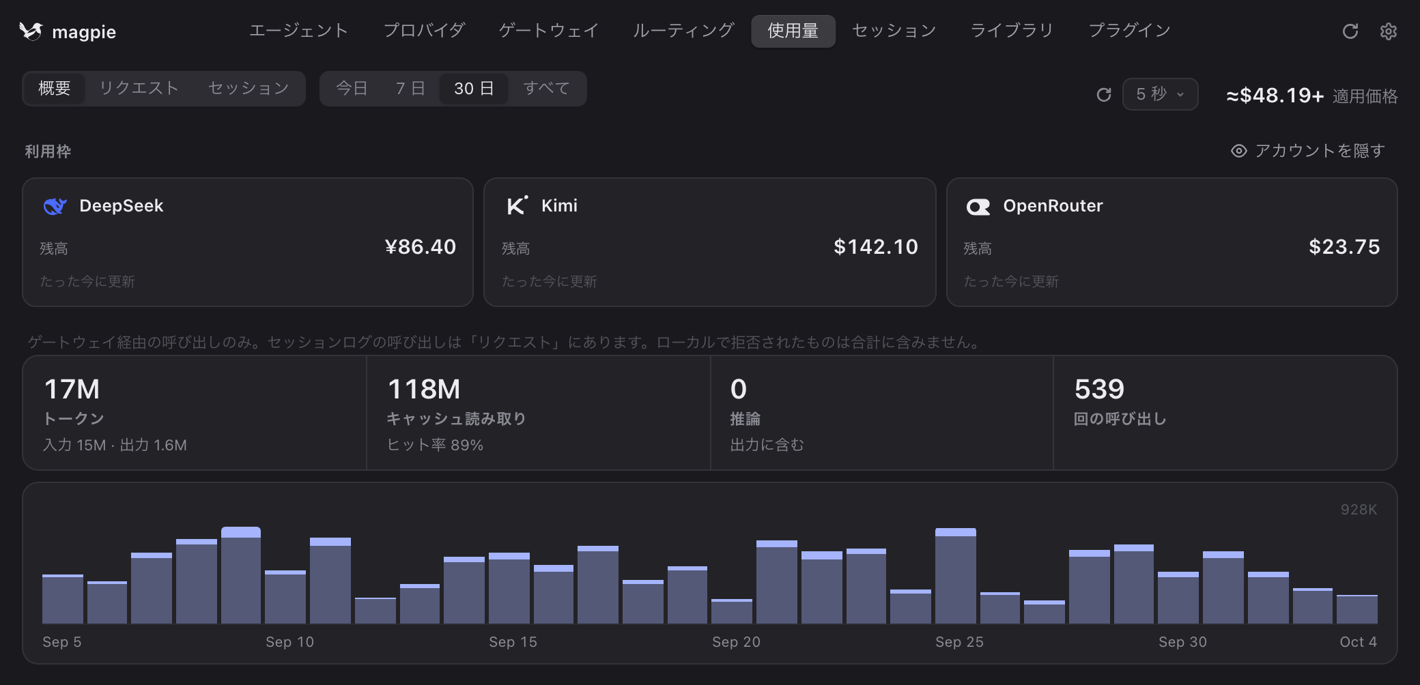
Task: Choose the 今日 time range
Action: coord(352,88)
